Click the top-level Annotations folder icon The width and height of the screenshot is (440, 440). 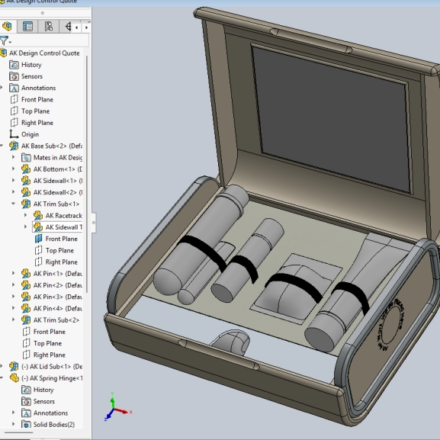[x=14, y=88]
